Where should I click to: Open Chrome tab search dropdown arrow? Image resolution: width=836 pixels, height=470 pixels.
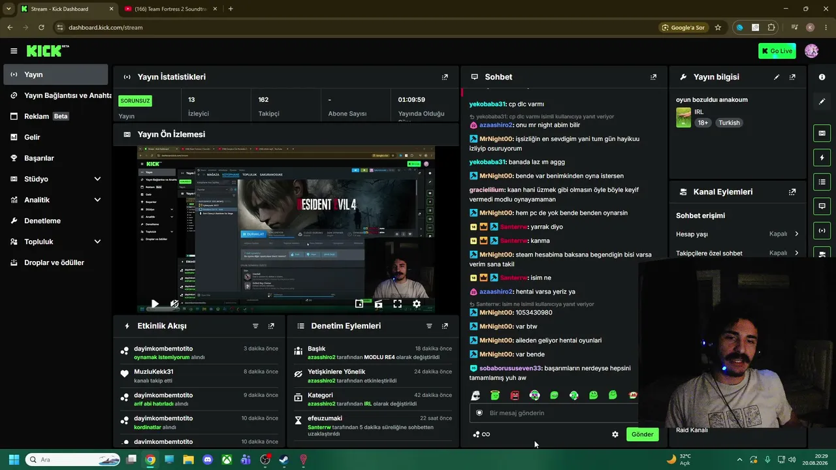point(8,8)
